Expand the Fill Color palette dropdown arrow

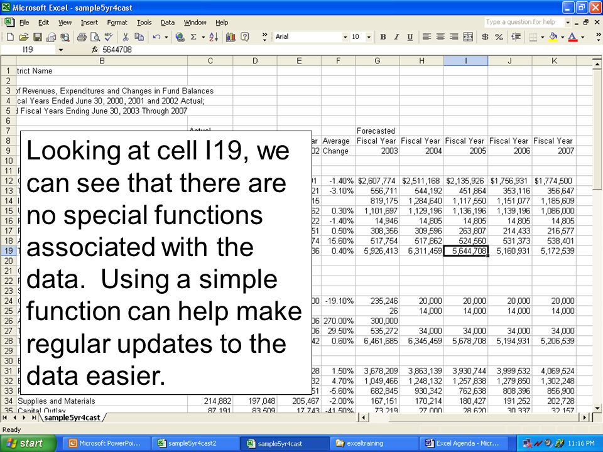point(563,37)
